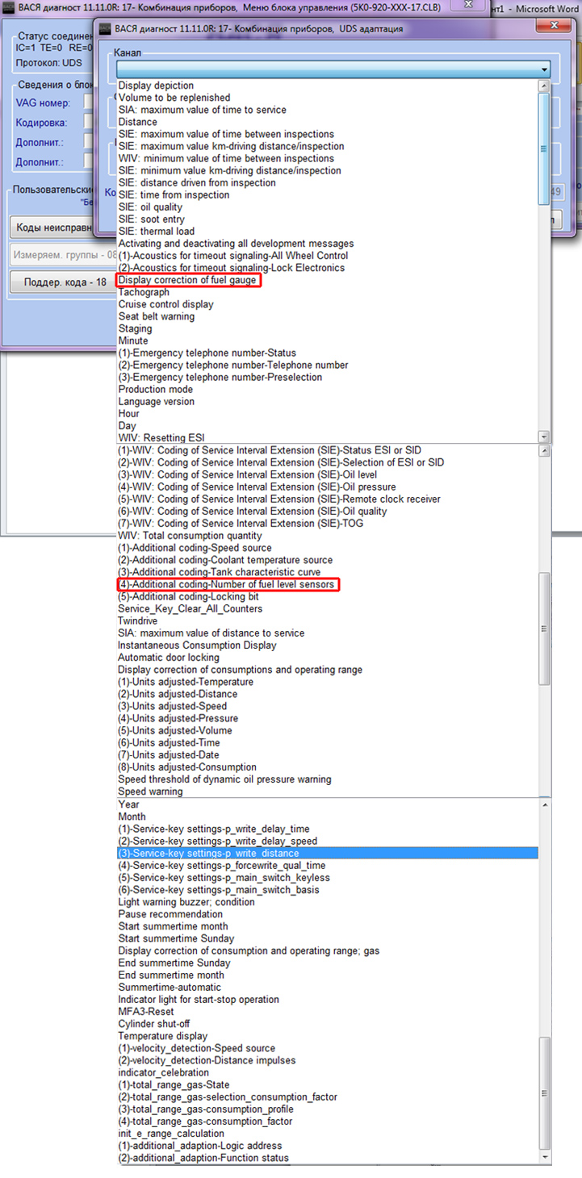Image resolution: width=582 pixels, height=1178 pixels.
Task: Select 'SIE: thermal load' entry
Action: pos(156,231)
